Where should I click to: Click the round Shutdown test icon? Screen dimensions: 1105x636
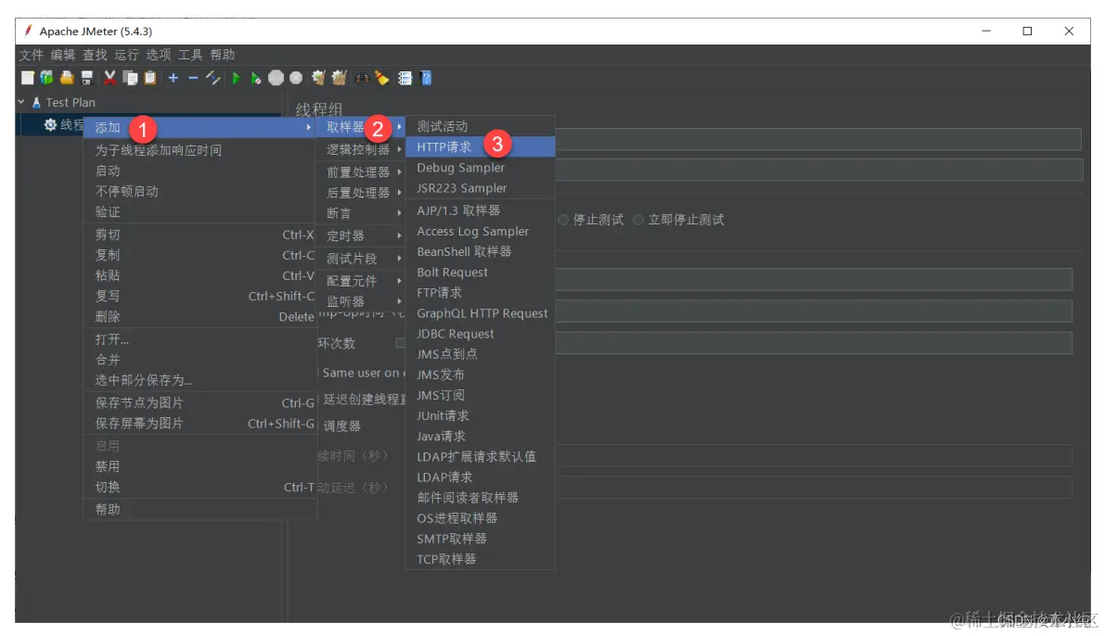(x=296, y=78)
